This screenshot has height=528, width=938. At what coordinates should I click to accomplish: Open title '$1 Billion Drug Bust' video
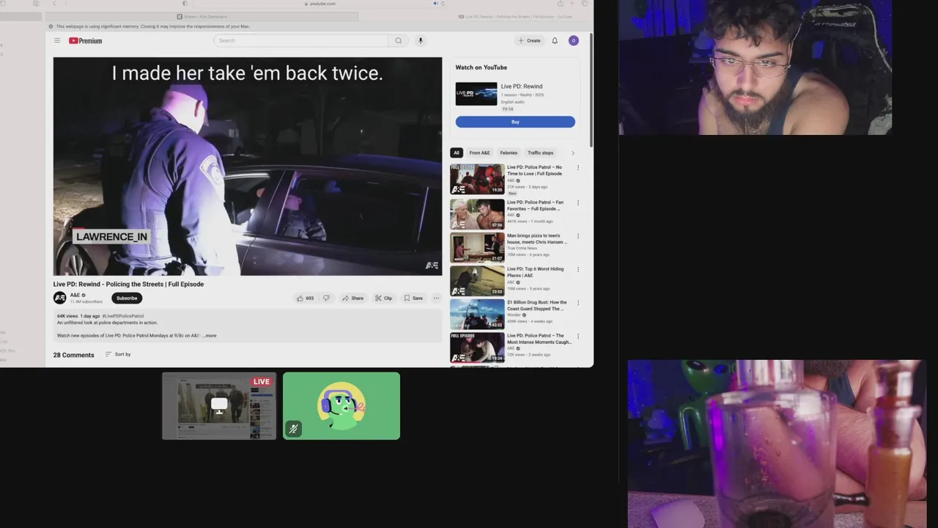click(537, 305)
